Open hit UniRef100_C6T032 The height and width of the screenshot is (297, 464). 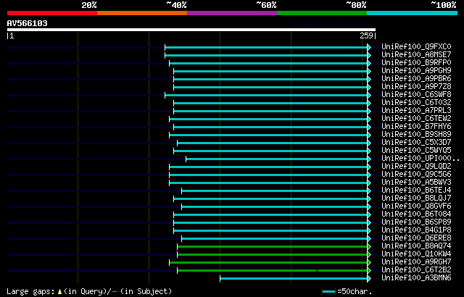[x=416, y=103]
